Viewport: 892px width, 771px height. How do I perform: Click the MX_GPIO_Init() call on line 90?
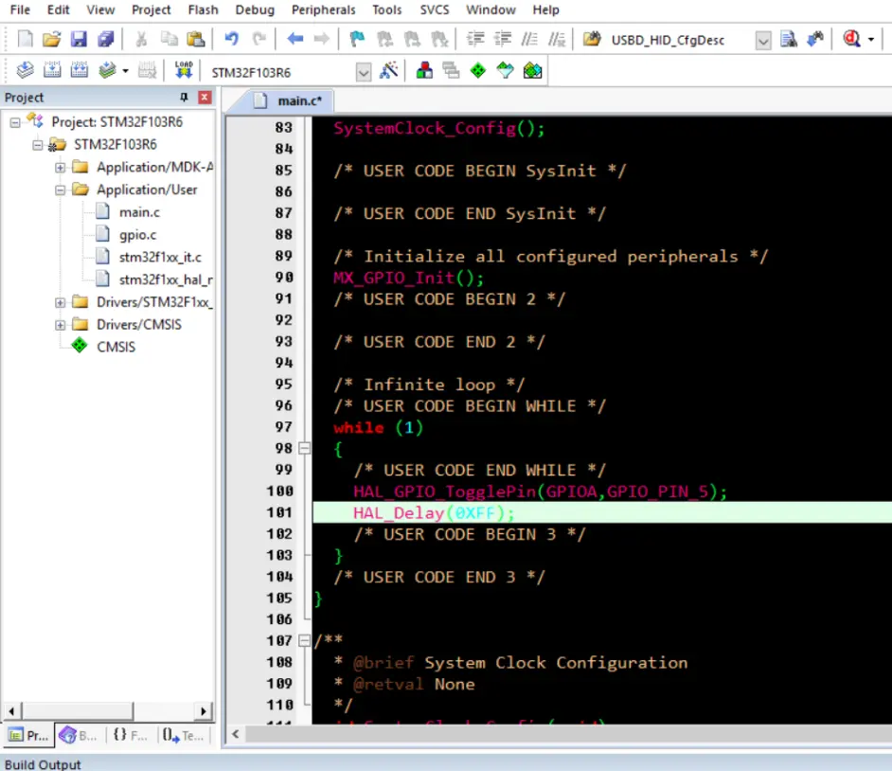[408, 278]
